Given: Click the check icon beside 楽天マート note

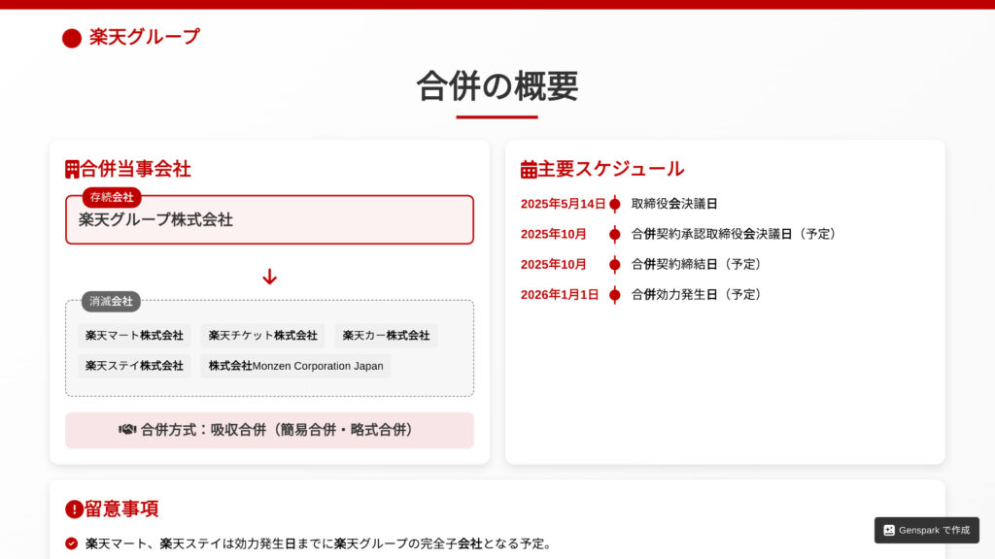Looking at the screenshot, I should pos(72,543).
